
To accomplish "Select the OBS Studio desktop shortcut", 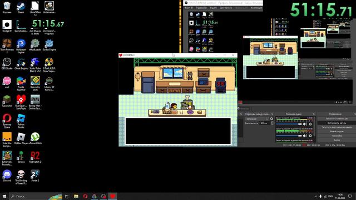I will coord(7,63).
